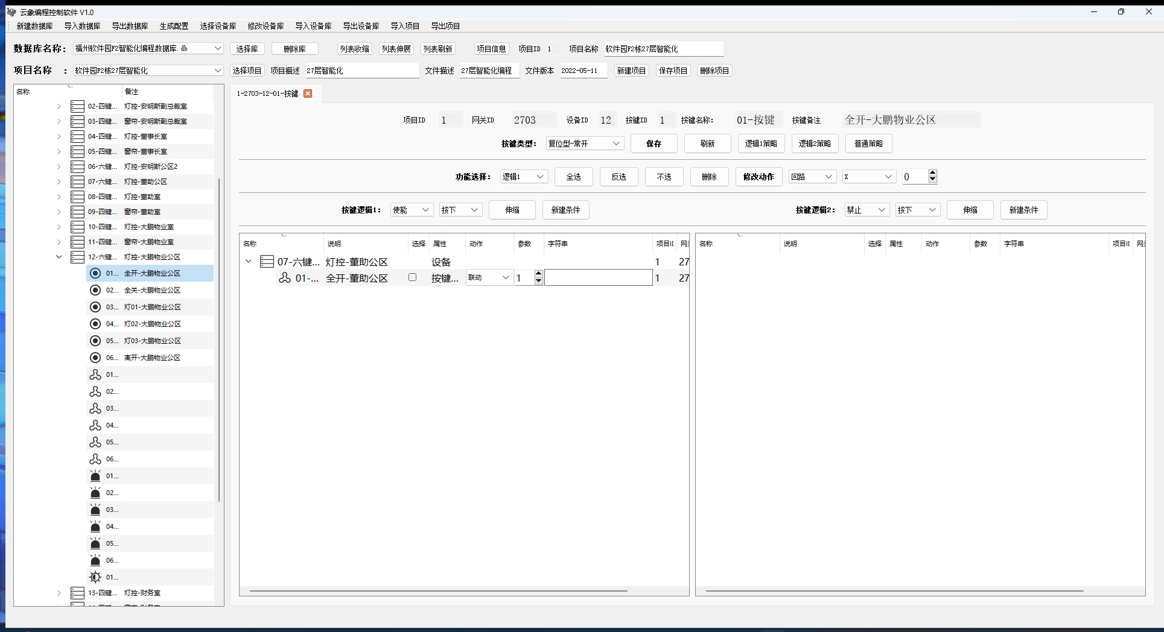Open the 导入数据库 menu
This screenshot has width=1164, height=632.
tap(82, 26)
